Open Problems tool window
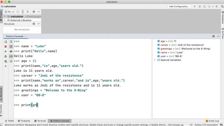224x126 pixels. pyautogui.click(x=24, y=121)
